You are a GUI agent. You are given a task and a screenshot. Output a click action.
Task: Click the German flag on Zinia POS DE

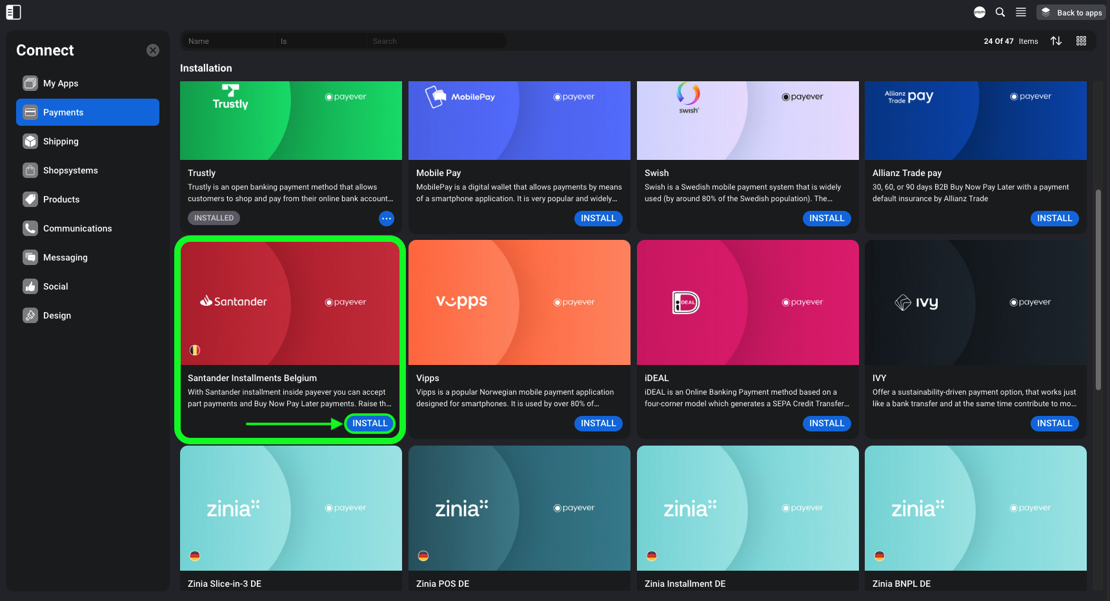(423, 556)
